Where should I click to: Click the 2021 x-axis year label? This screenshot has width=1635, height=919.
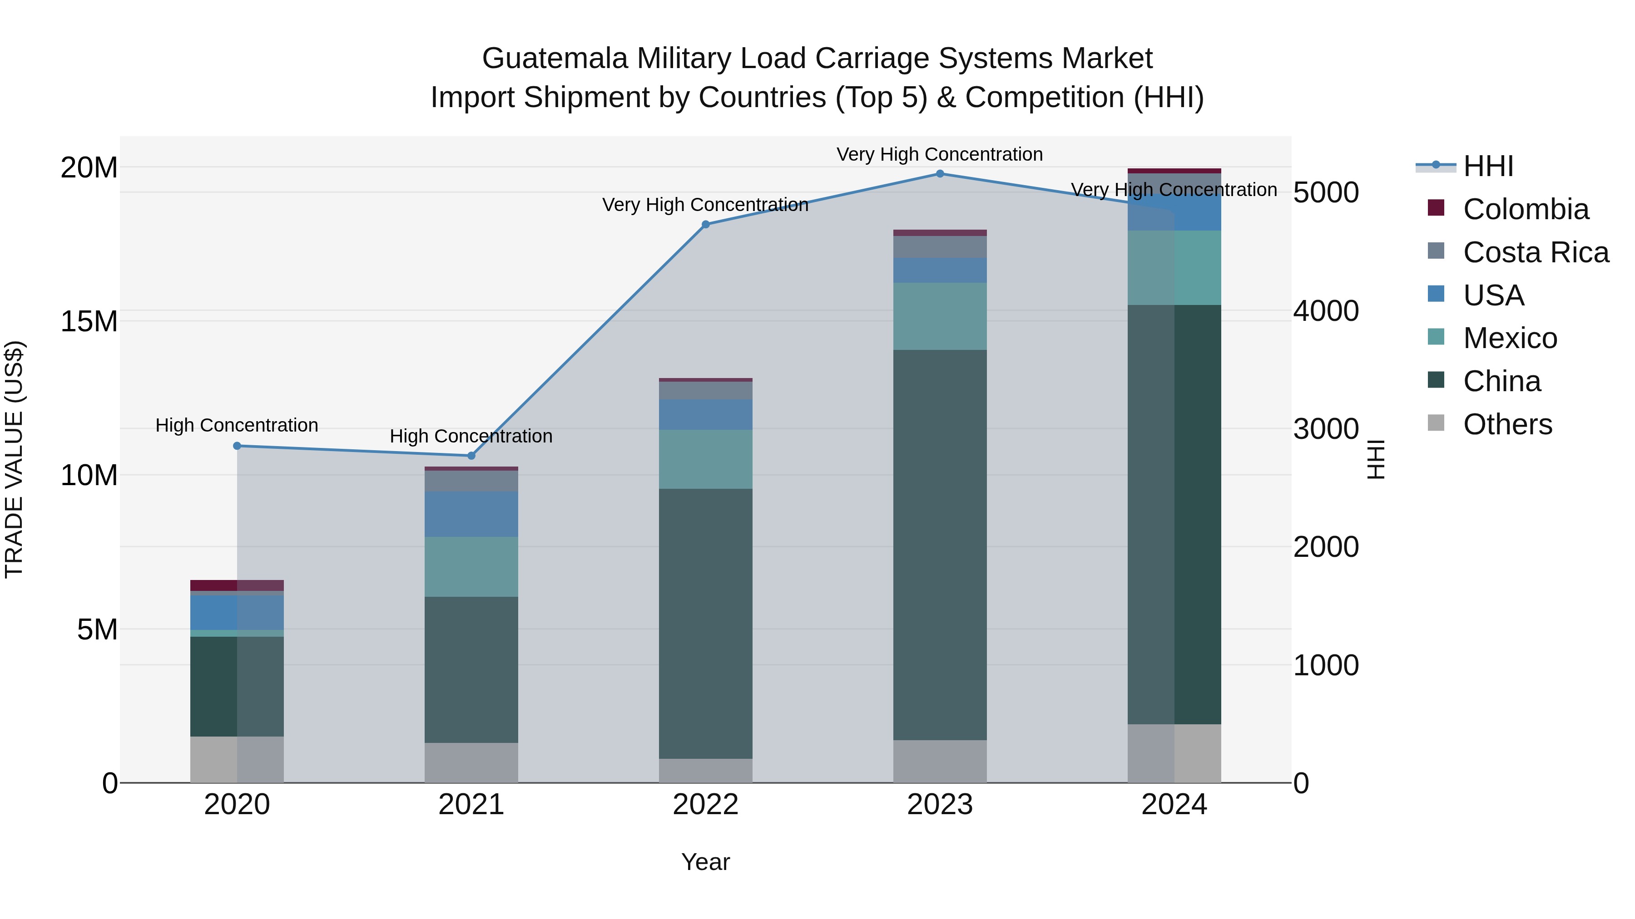[x=471, y=805]
